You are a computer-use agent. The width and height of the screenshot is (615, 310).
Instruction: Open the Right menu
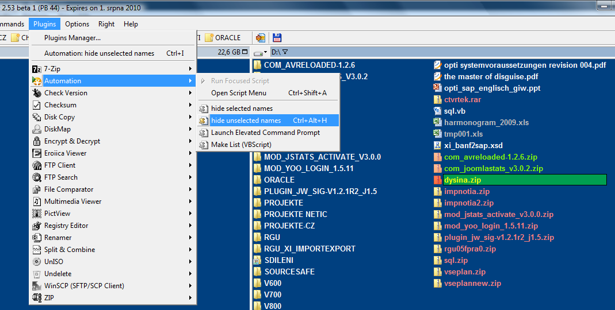106,24
